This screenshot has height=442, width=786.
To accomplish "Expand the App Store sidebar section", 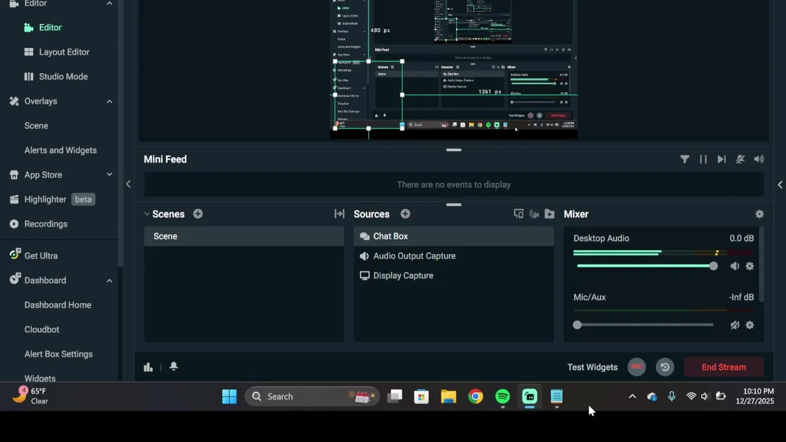I will click(109, 175).
